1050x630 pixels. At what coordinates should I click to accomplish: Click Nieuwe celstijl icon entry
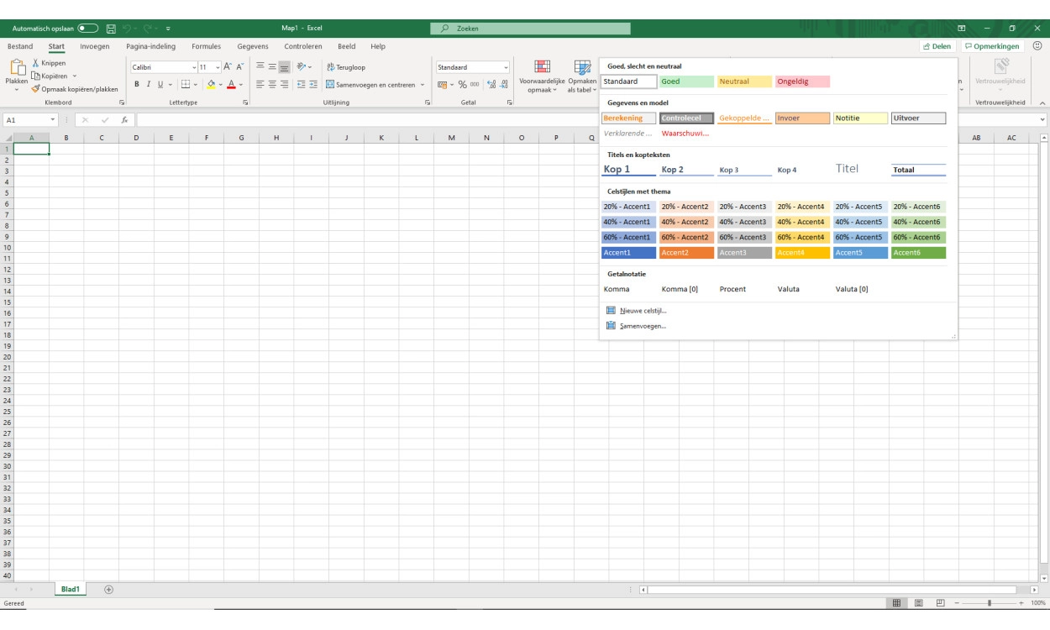click(x=611, y=311)
